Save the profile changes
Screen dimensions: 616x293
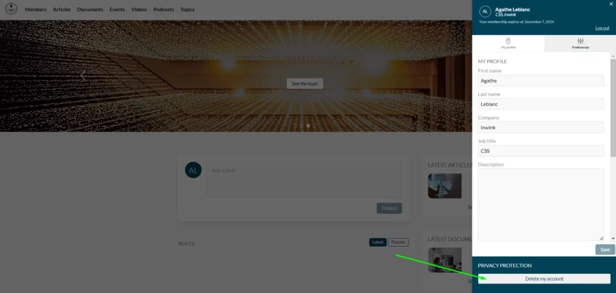[605, 250]
